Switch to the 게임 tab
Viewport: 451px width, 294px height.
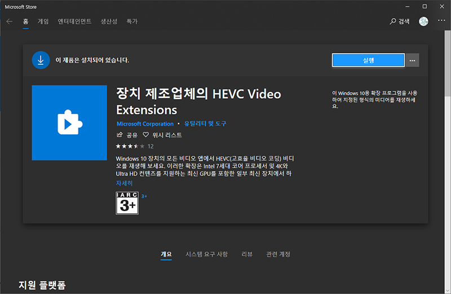[43, 21]
